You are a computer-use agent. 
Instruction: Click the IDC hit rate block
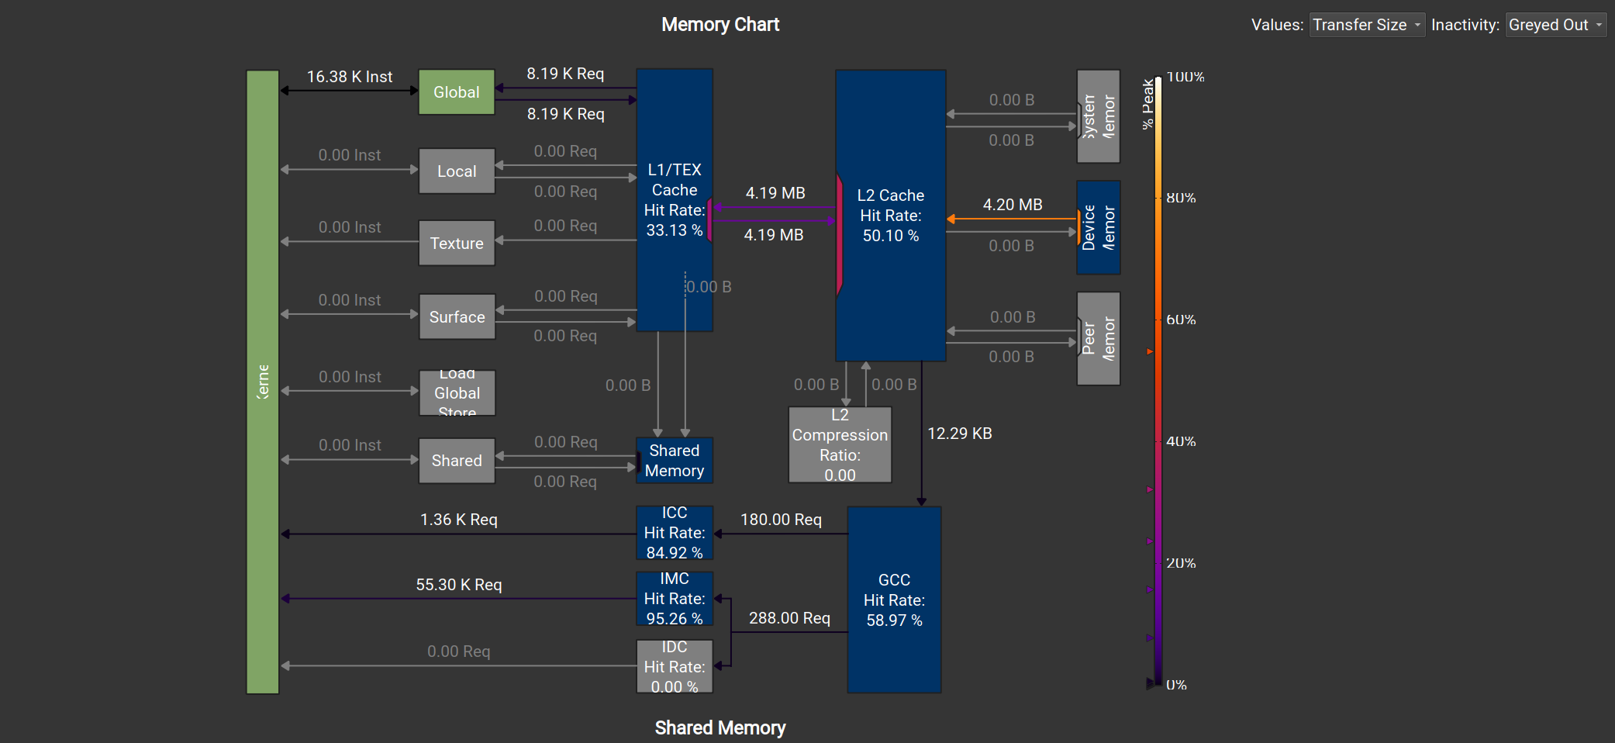pyautogui.click(x=674, y=666)
